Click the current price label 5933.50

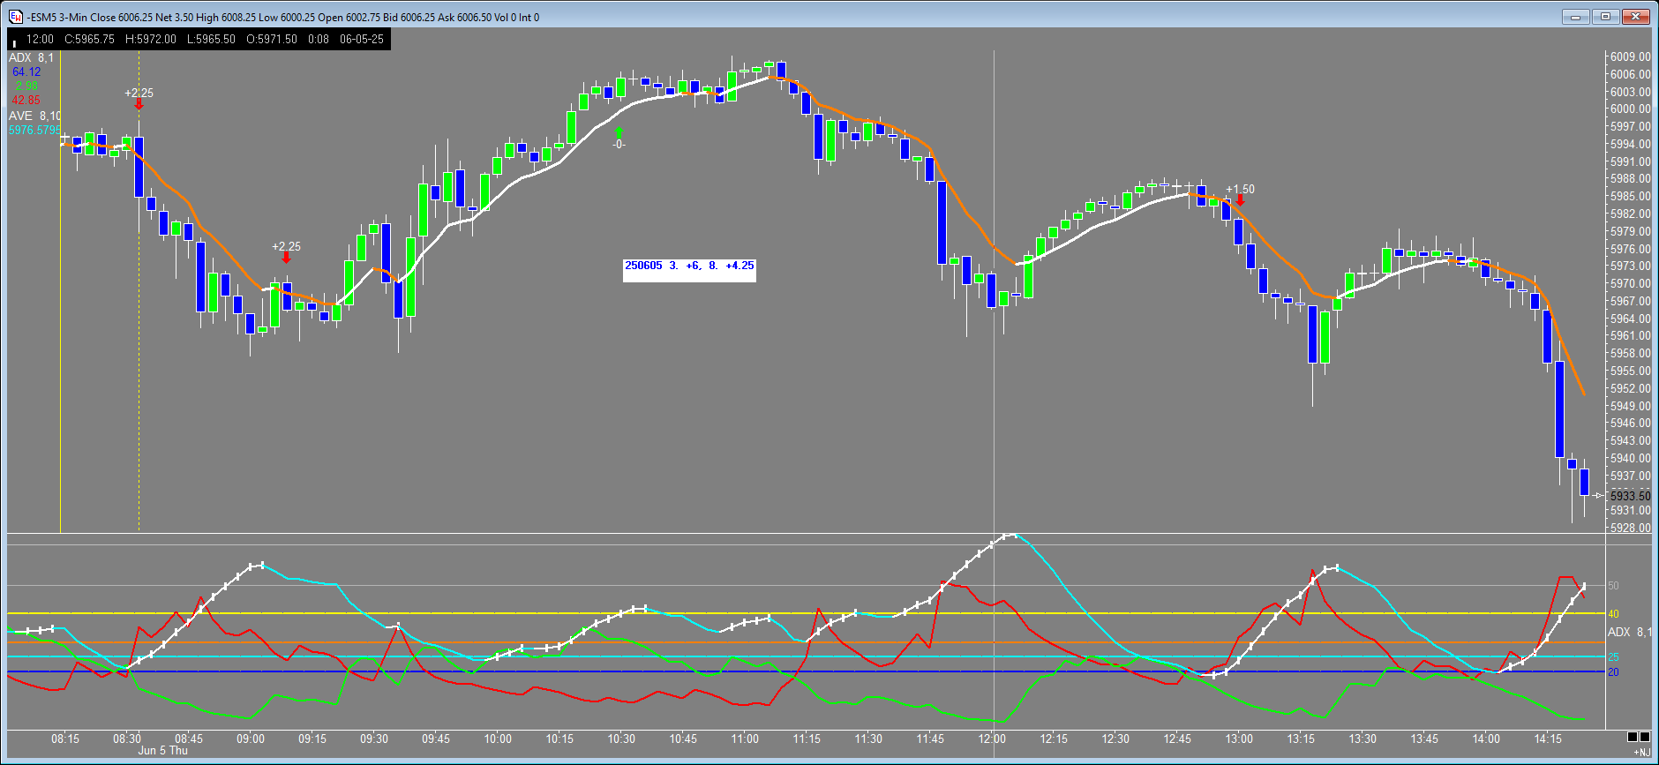point(1630,496)
